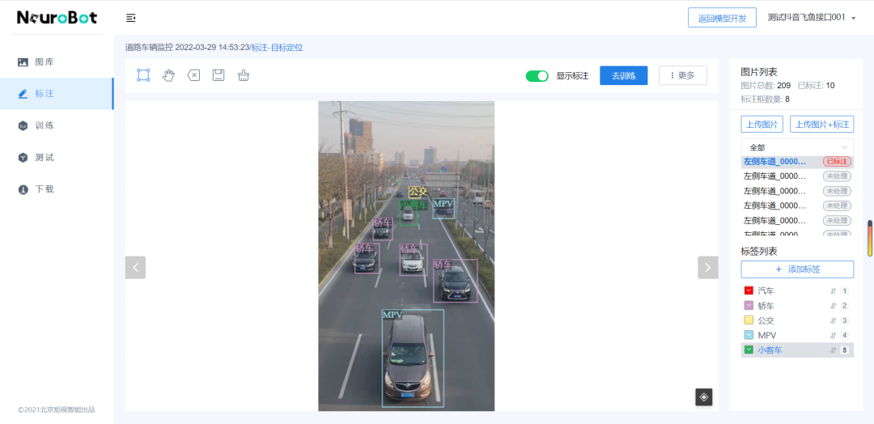Open the 测试抖音飞鱼接口001 account dropdown

[811, 18]
